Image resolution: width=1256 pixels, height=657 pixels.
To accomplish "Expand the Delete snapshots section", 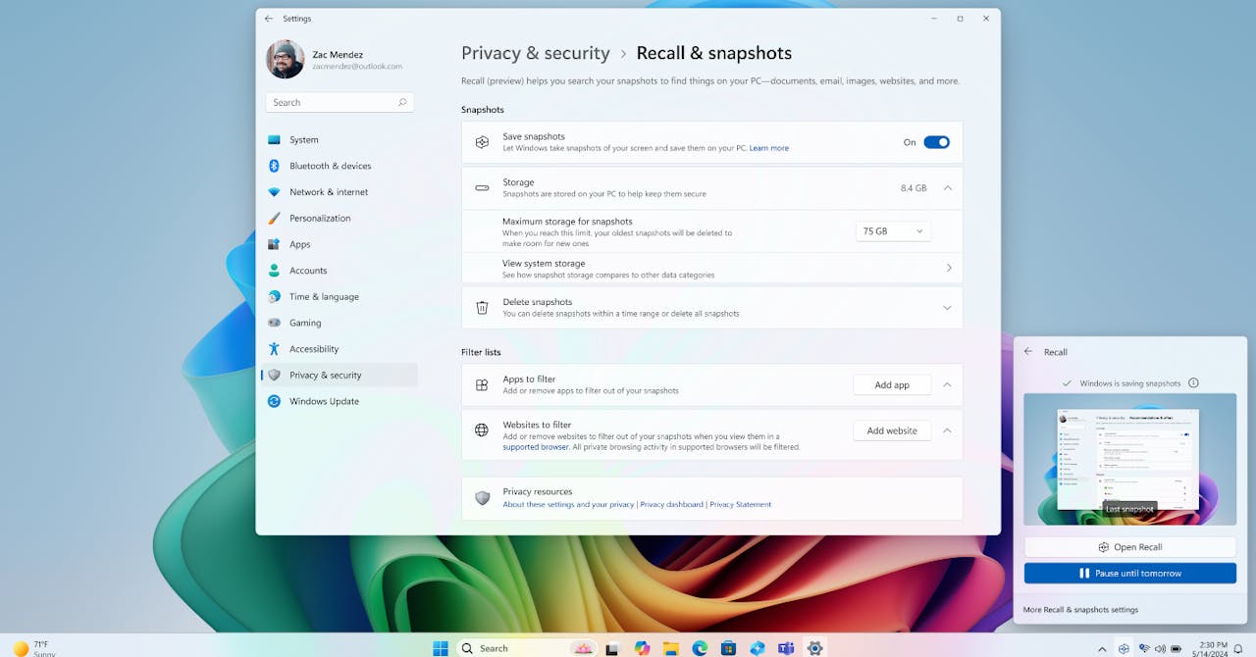I will (x=947, y=308).
